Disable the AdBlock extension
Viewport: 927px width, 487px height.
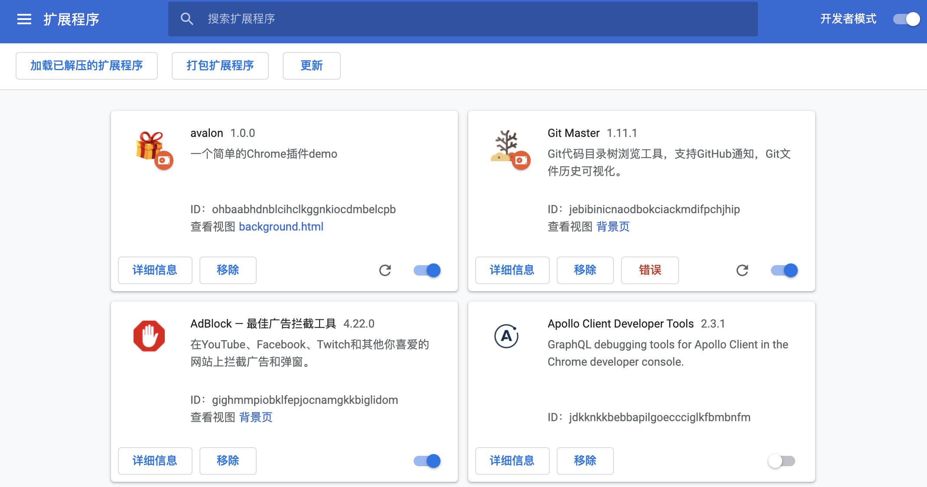pyautogui.click(x=427, y=461)
